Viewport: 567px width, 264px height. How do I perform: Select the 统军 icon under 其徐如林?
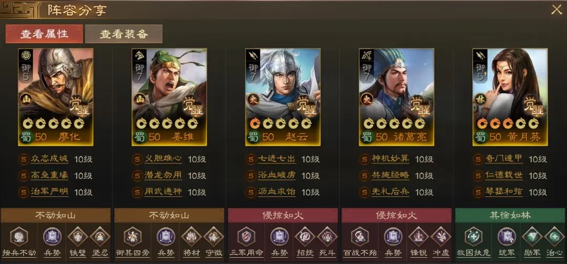pos(506,237)
